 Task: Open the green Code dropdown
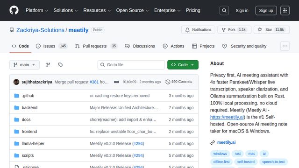[183, 65]
